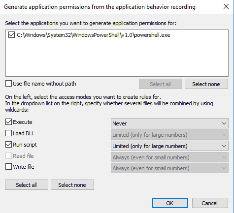Enable the Load DLL access mode

8,133
